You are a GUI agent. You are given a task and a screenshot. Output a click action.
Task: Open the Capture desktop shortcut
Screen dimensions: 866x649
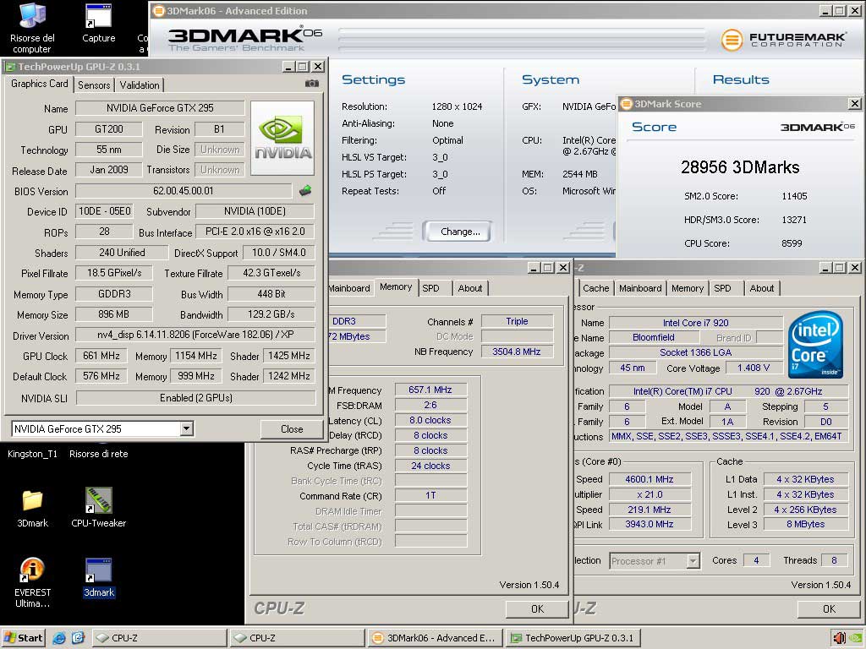pyautogui.click(x=98, y=23)
